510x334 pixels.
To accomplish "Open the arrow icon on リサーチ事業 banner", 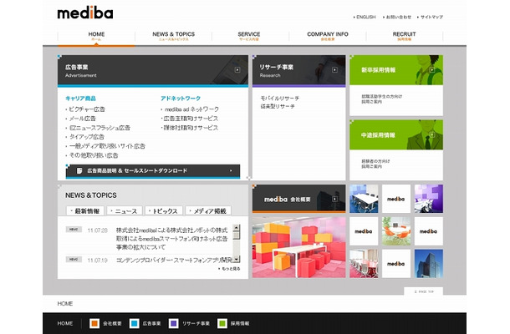I will (334, 70).
